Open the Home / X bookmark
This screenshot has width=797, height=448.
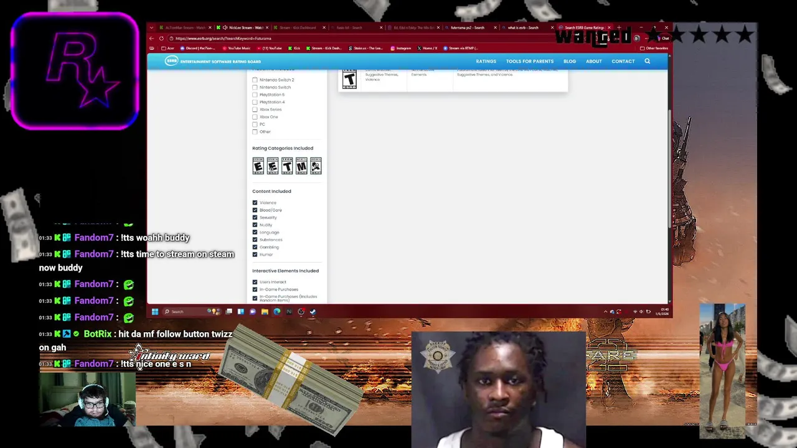(427, 48)
